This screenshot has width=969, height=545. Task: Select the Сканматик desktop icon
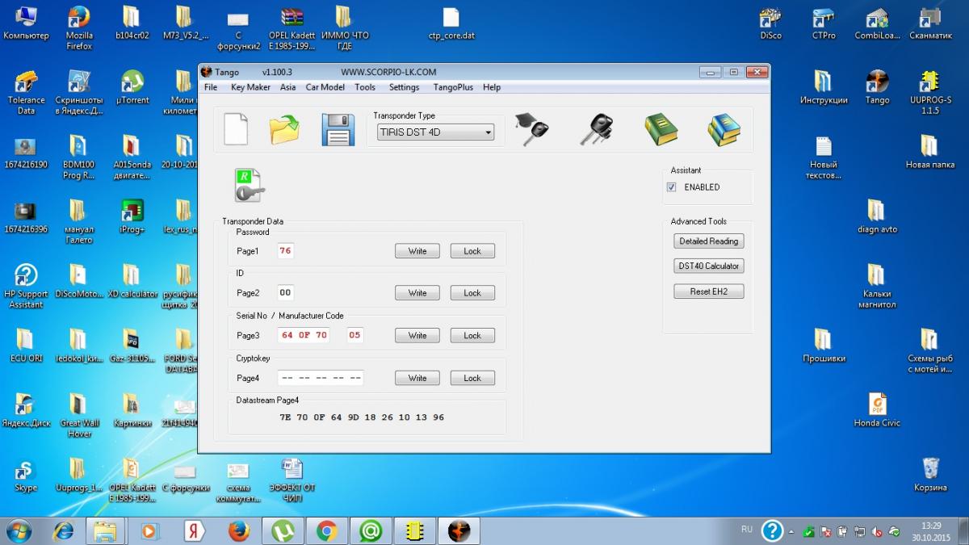(x=930, y=23)
